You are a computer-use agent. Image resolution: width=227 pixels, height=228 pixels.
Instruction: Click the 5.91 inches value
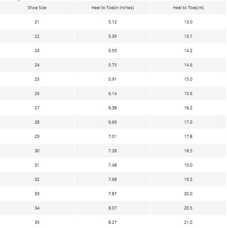(x=112, y=79)
